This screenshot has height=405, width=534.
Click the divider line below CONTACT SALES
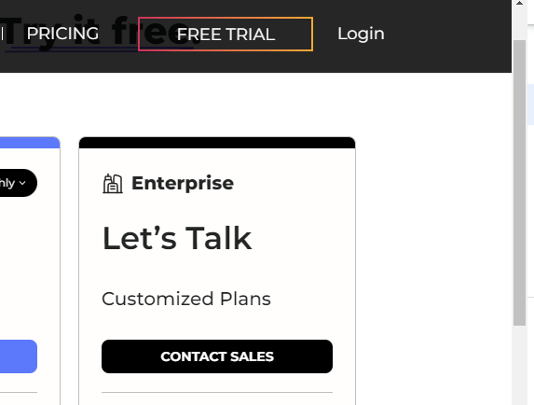coord(217,392)
